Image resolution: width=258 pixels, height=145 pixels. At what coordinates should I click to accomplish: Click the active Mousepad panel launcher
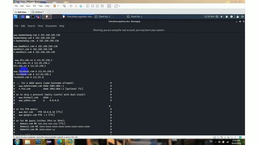coord(47,17)
